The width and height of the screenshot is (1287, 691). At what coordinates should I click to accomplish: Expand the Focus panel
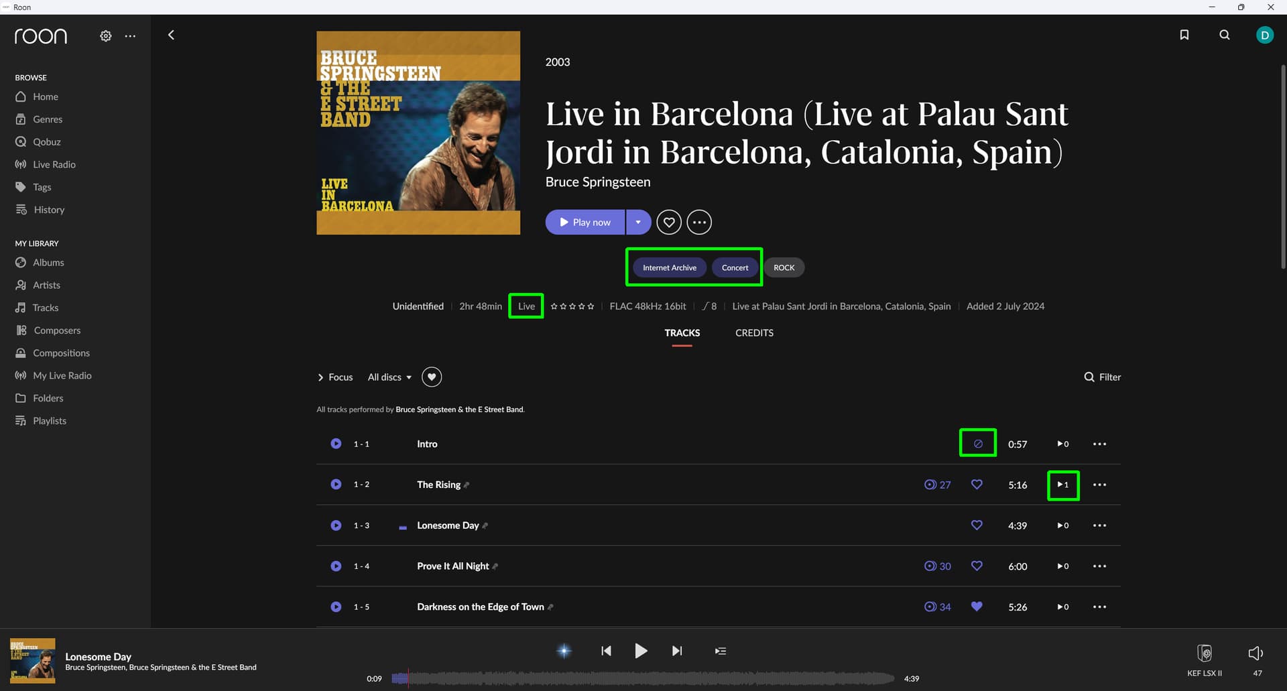pyautogui.click(x=334, y=377)
